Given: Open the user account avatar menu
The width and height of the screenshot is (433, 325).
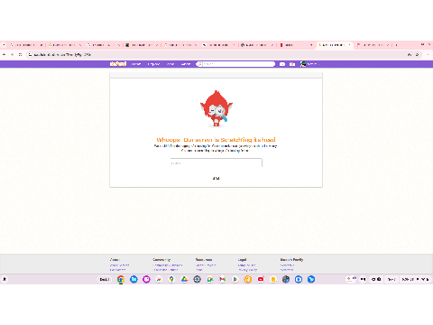Looking at the screenshot, I should (x=309, y=64).
